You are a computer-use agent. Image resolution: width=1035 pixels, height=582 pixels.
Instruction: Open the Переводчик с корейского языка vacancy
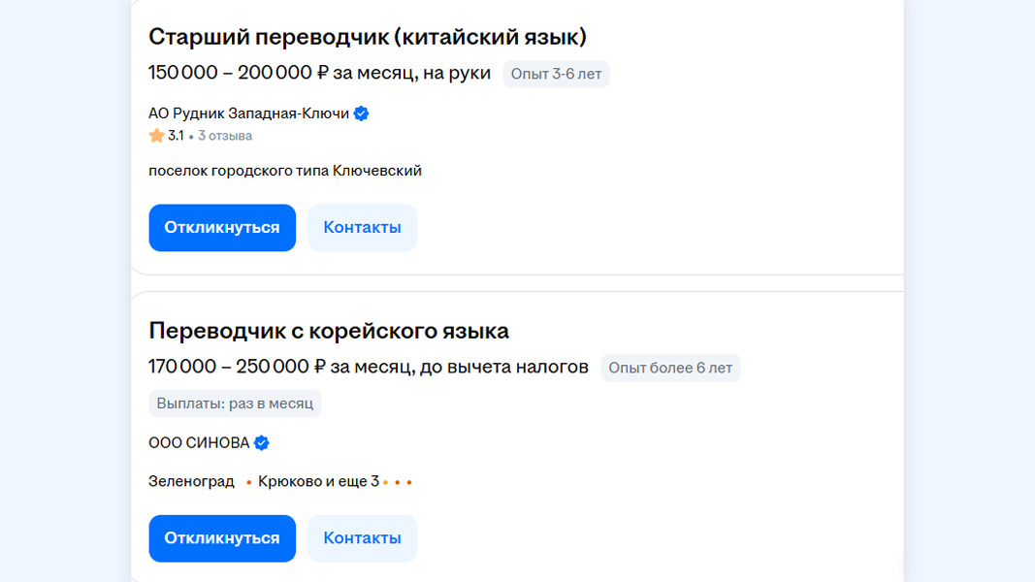(x=329, y=331)
